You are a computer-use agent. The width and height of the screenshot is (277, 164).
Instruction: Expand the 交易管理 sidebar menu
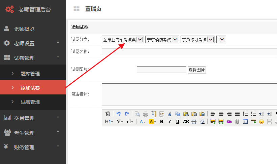tap(33, 118)
